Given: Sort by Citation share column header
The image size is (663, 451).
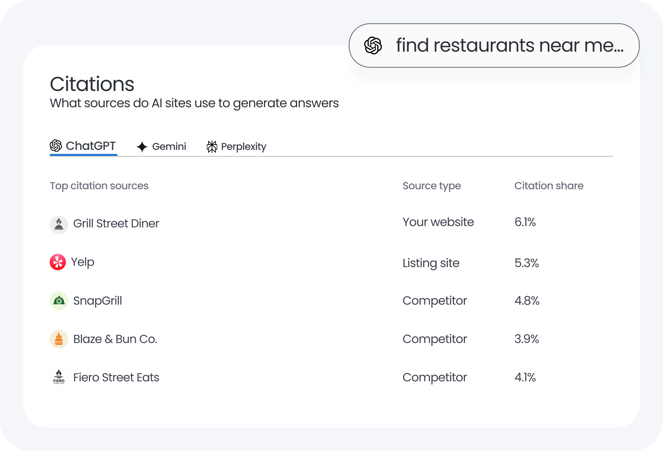Looking at the screenshot, I should tap(549, 186).
